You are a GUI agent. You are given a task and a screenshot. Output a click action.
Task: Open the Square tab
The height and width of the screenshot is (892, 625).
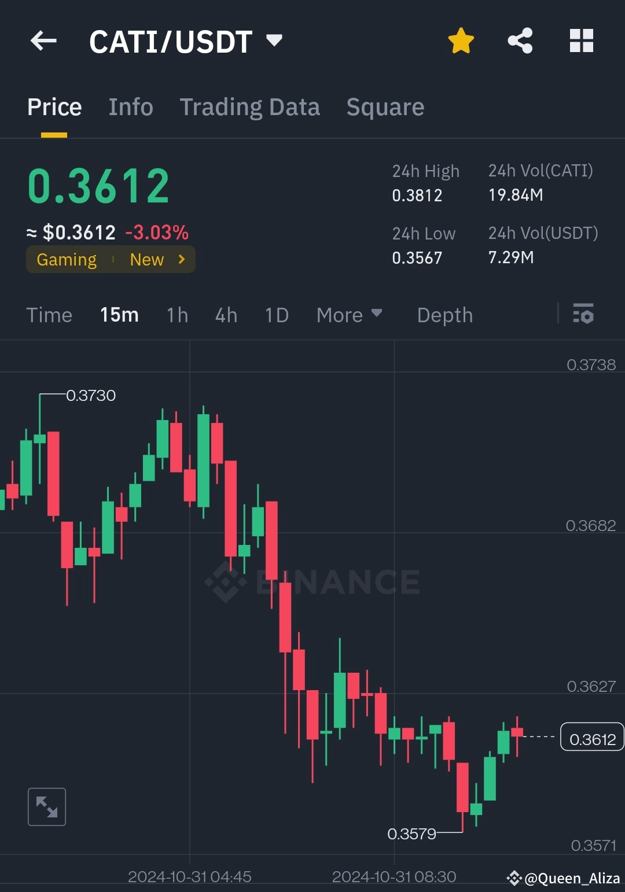pos(385,106)
